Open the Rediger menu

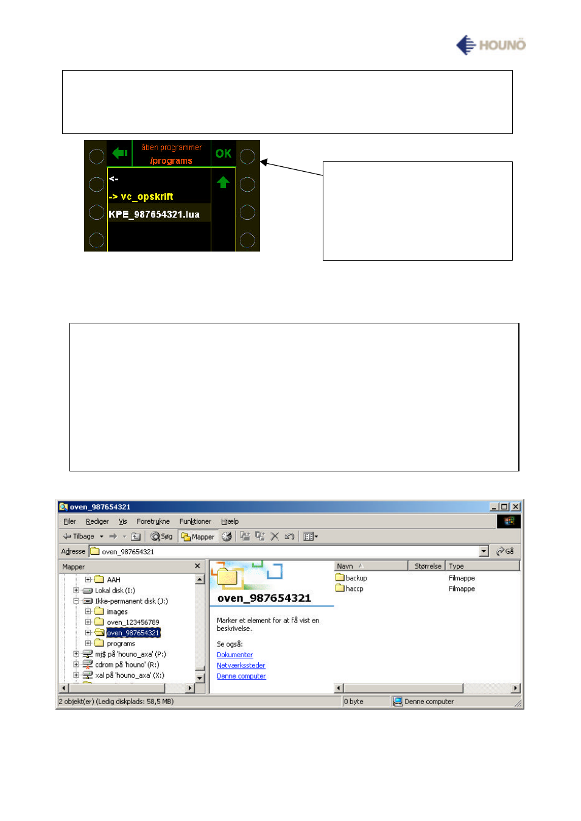coord(97,521)
